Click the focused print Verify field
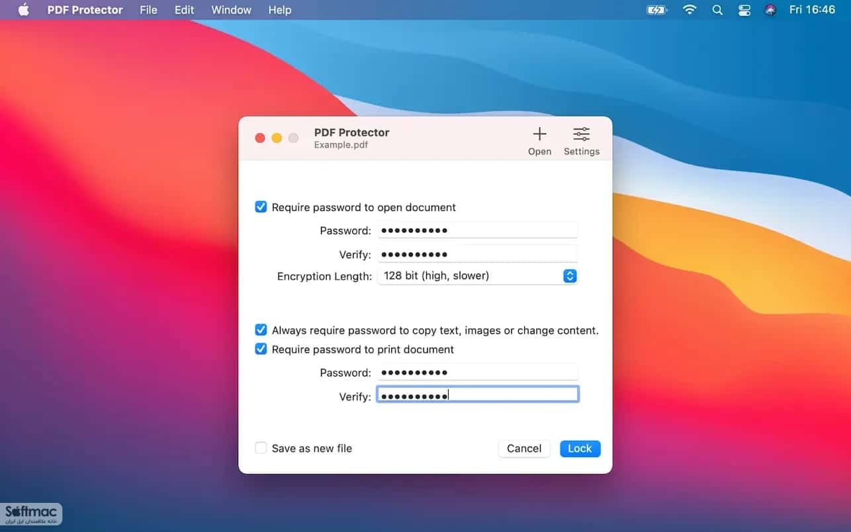This screenshot has width=851, height=532. point(477,395)
